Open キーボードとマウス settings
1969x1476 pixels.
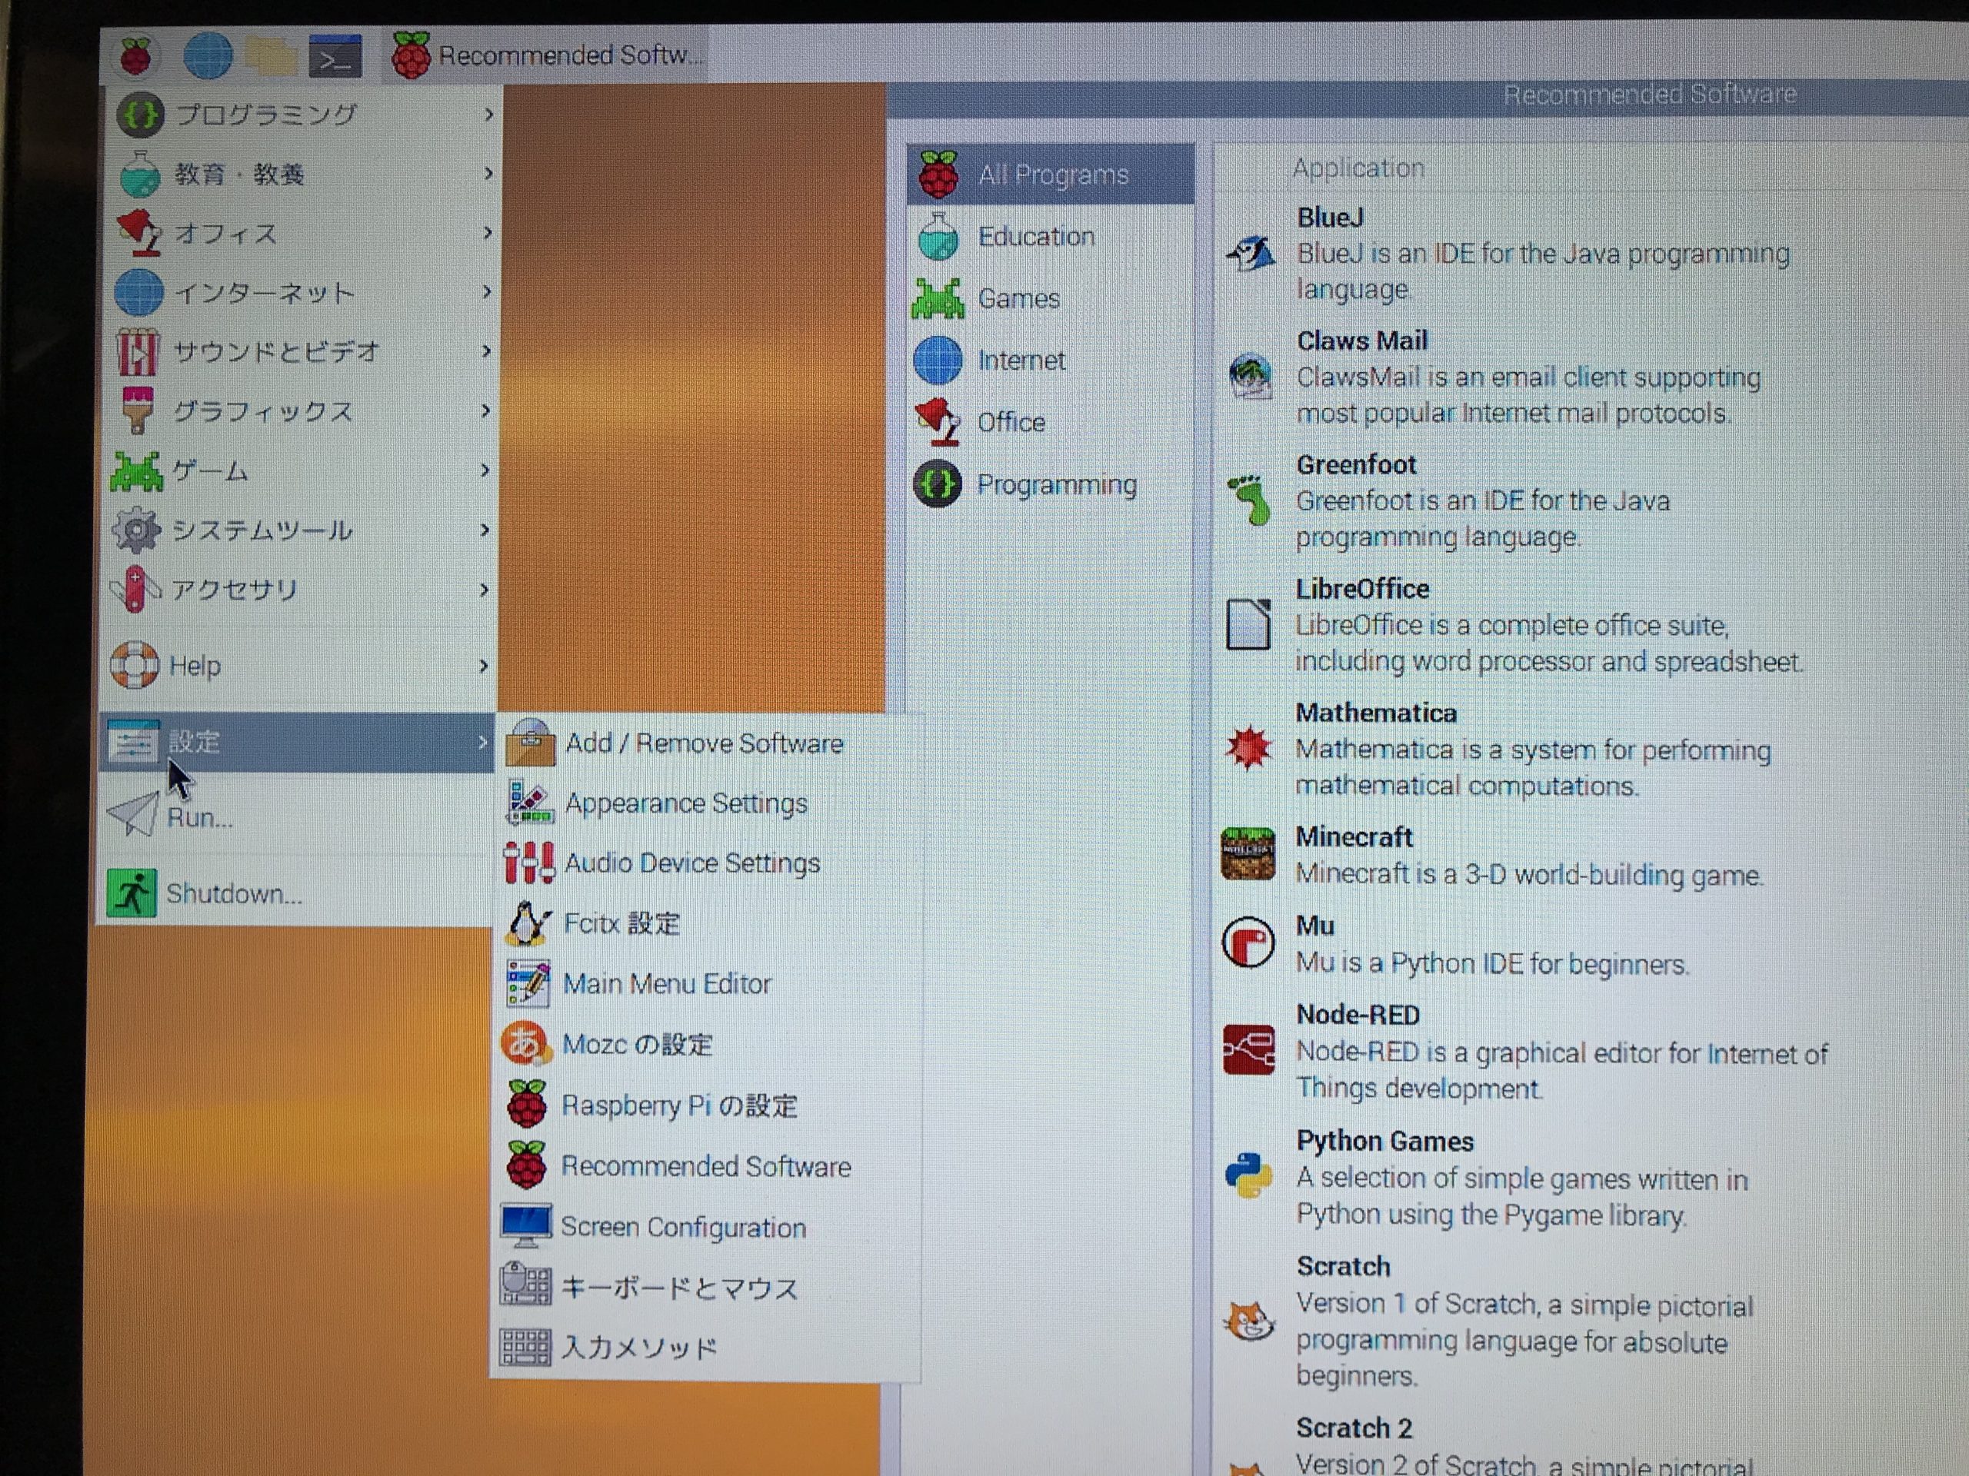pyautogui.click(x=706, y=1288)
